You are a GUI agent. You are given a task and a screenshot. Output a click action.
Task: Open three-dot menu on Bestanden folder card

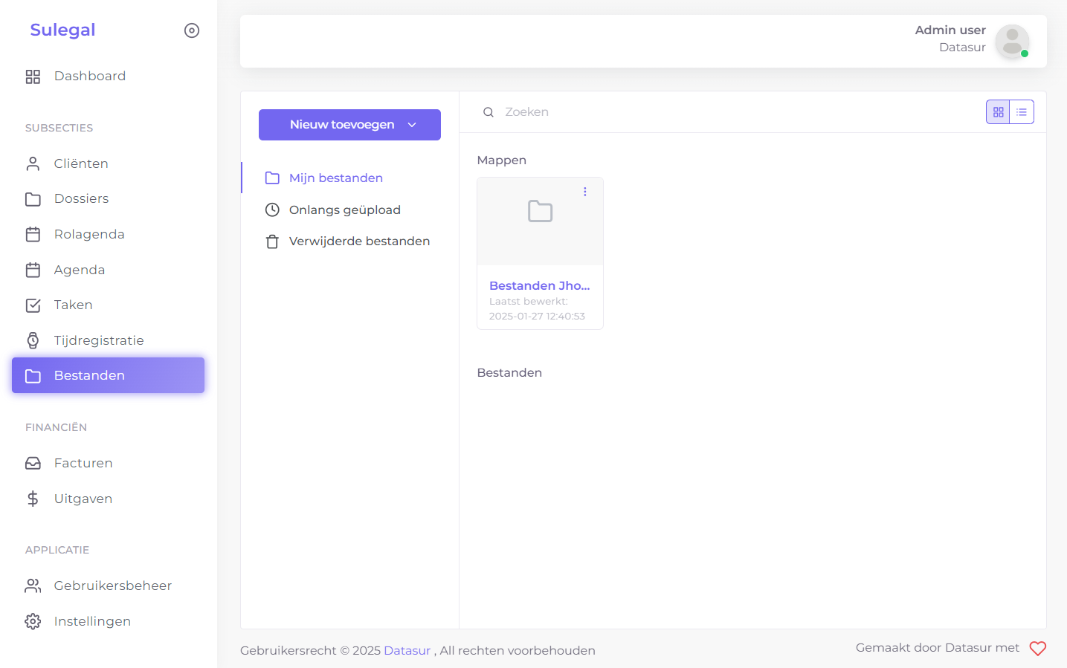tap(585, 192)
